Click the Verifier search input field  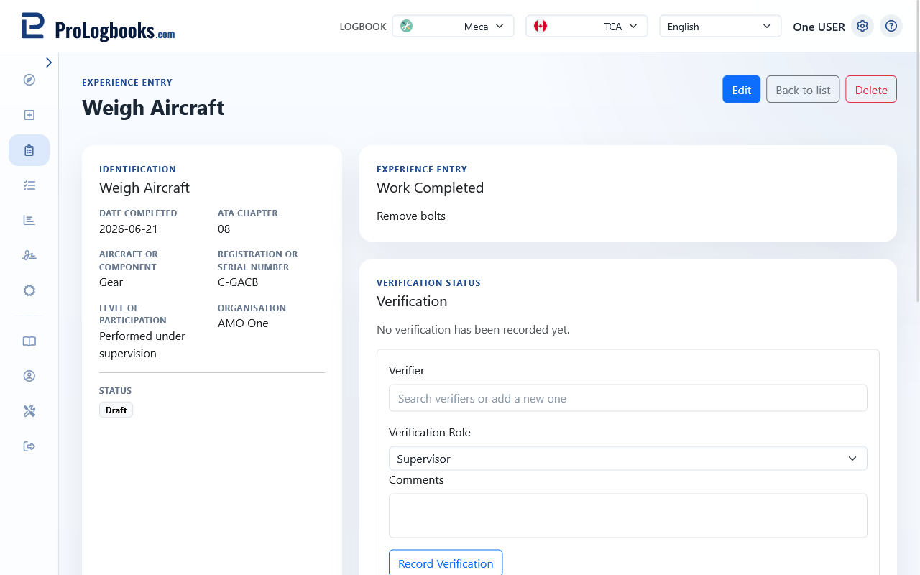(628, 398)
